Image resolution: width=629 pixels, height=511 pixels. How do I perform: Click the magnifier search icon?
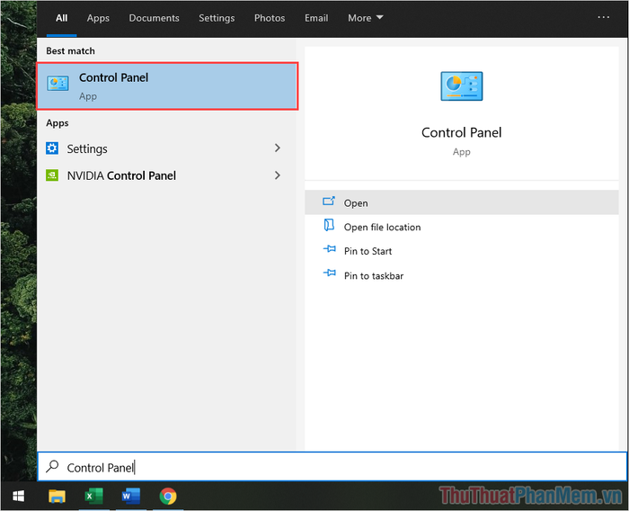pos(52,466)
